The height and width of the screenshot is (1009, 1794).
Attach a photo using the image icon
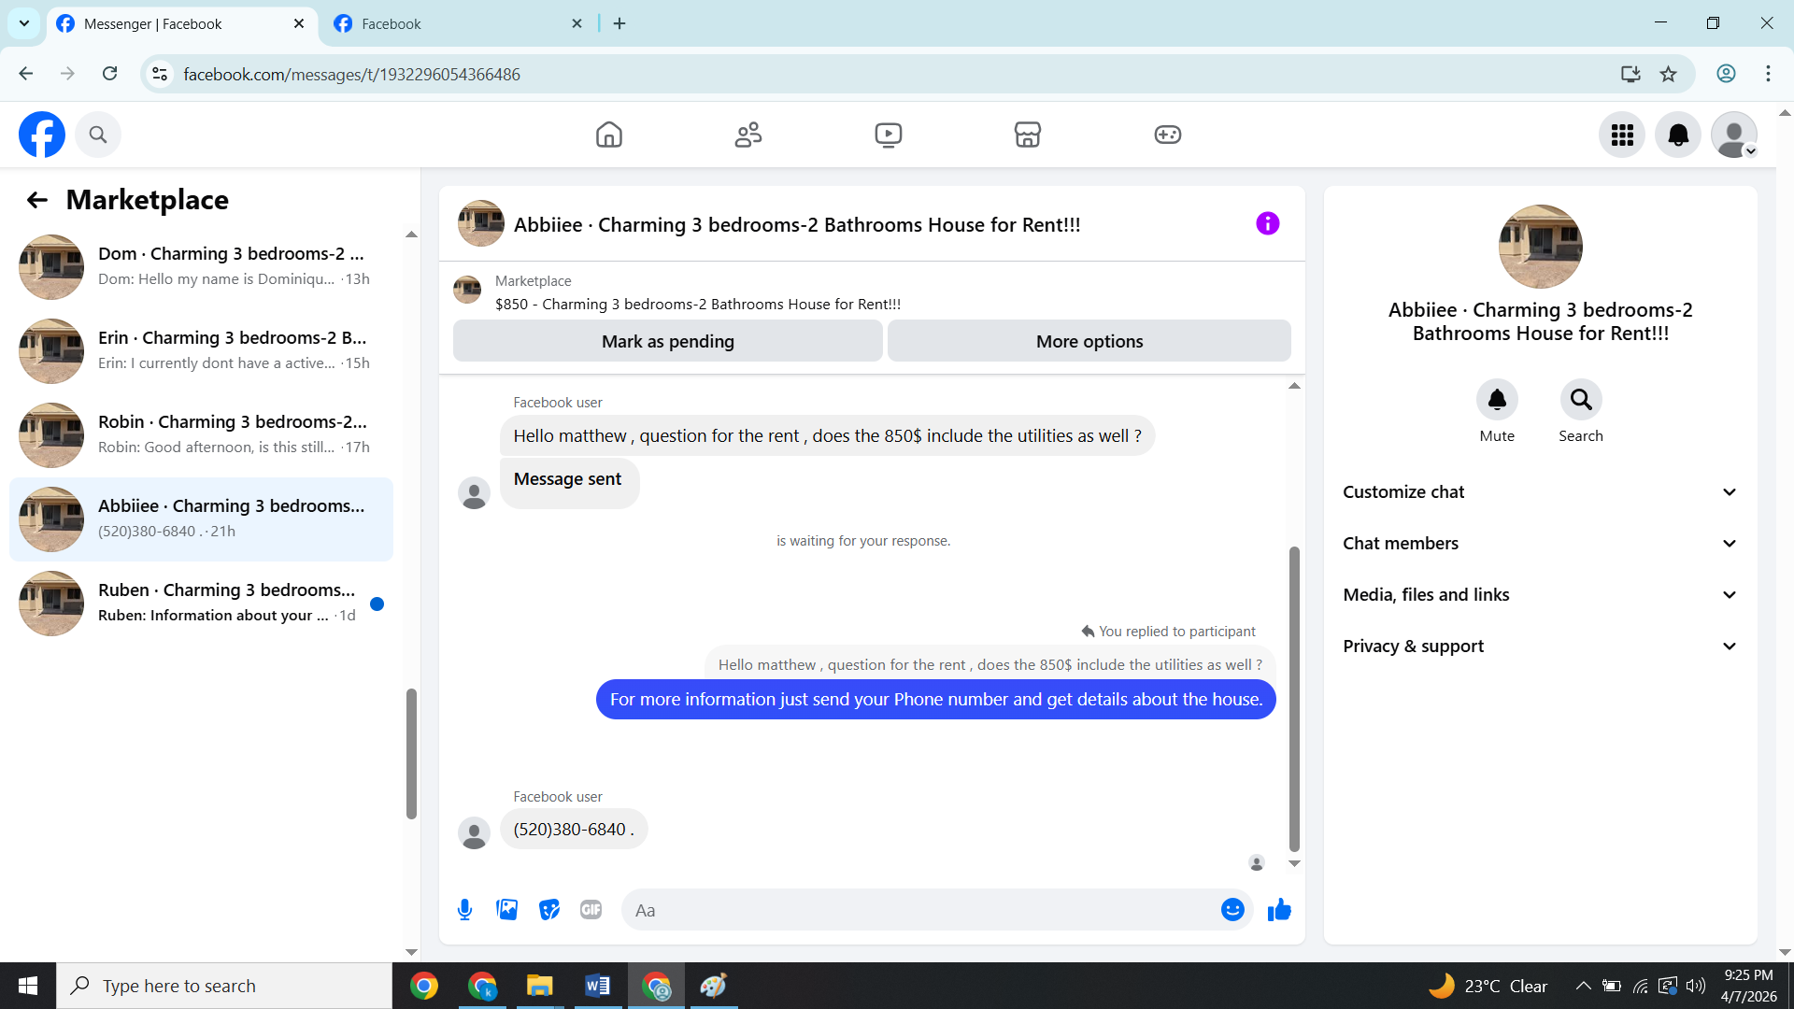click(x=506, y=910)
